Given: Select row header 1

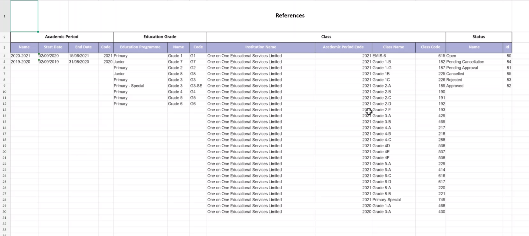Looking at the screenshot, I should 5,16.
